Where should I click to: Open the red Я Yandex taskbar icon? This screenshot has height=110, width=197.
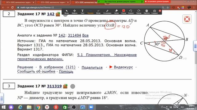coord(56,107)
